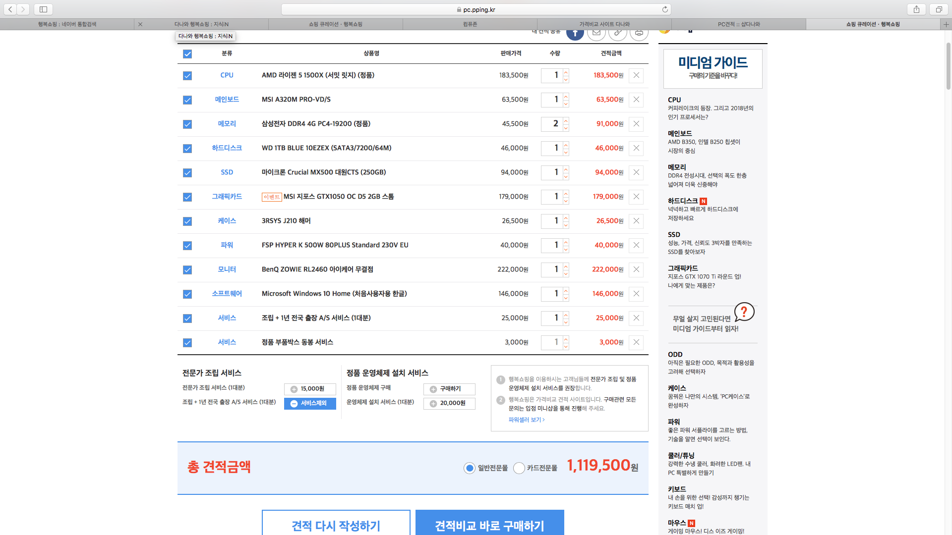This screenshot has width=952, height=535.
Task: Remove the 3RSYS J210 해머 case row
Action: click(636, 221)
